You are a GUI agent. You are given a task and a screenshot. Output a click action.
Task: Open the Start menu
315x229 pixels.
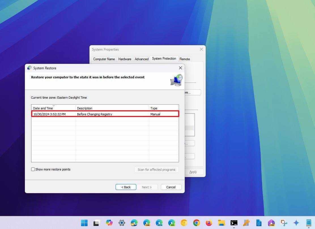(x=84, y=223)
